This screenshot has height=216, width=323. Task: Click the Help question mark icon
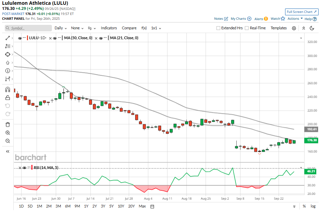click(314, 19)
